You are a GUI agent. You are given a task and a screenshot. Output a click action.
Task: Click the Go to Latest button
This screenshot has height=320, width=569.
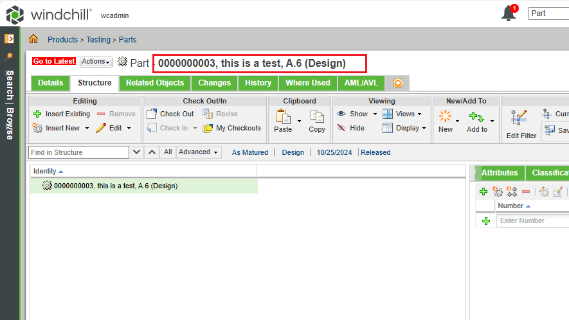pos(54,62)
